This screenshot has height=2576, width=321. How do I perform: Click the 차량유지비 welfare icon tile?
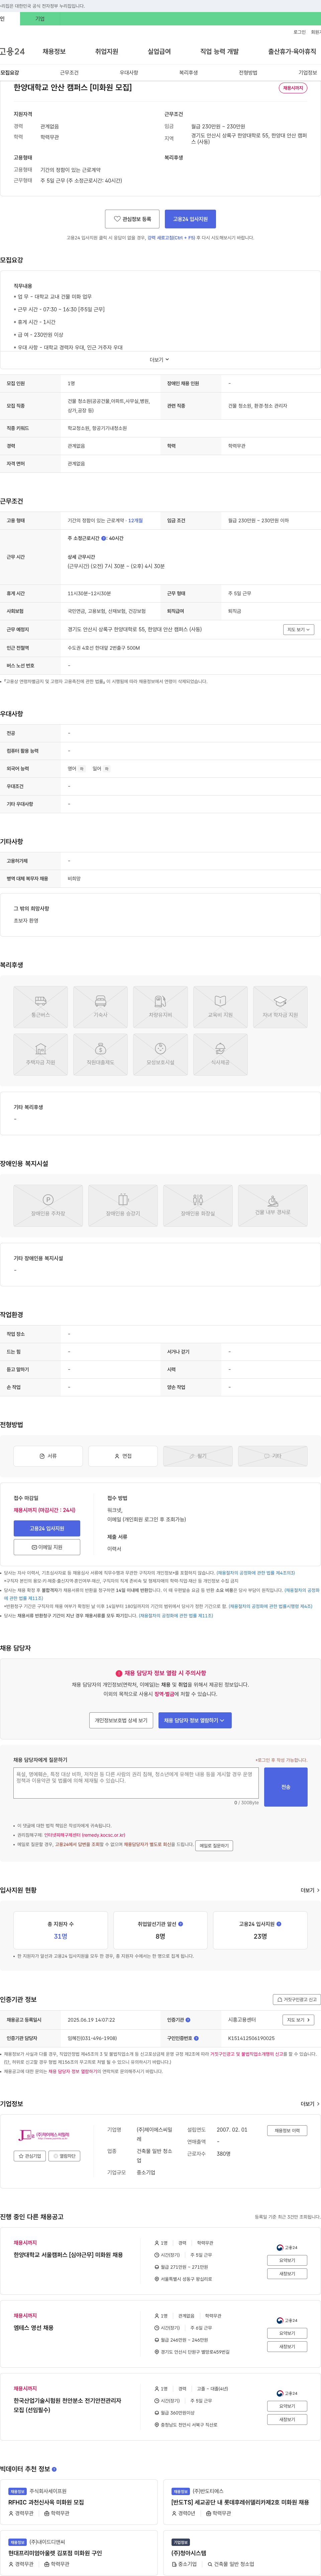pos(160,1007)
